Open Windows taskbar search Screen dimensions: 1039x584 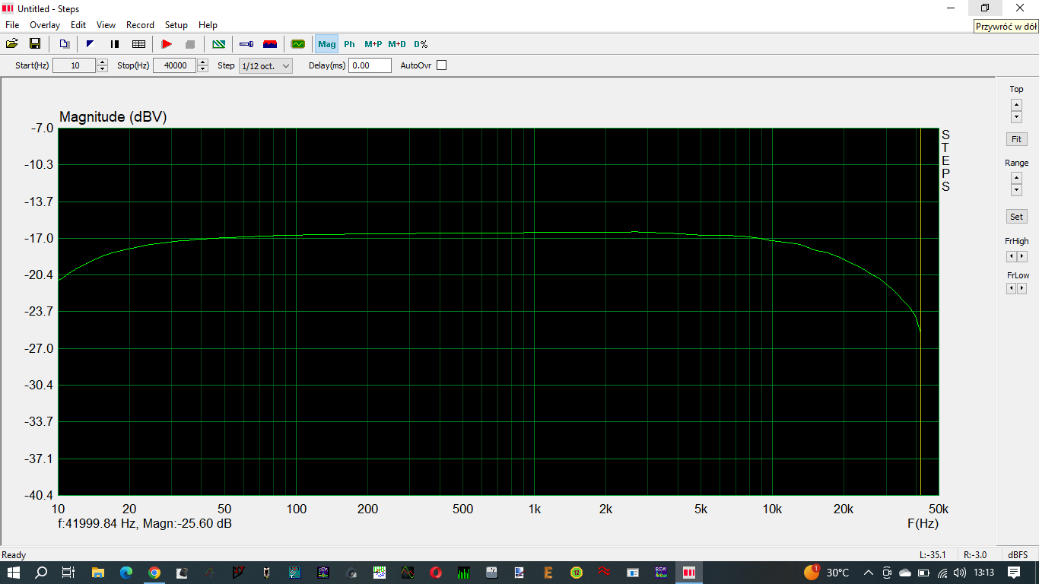pyautogui.click(x=41, y=572)
